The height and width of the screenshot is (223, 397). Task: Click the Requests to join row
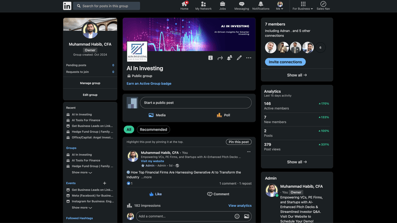coord(90,72)
